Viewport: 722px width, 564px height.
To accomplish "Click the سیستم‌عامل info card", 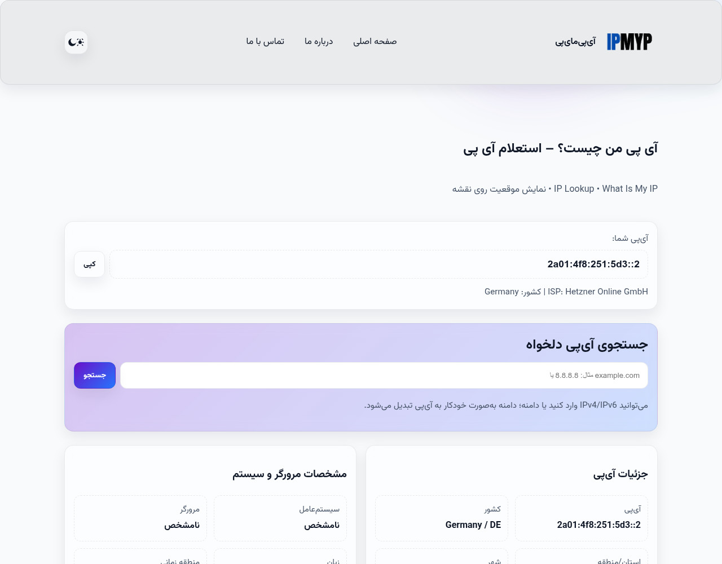I will click(280, 518).
